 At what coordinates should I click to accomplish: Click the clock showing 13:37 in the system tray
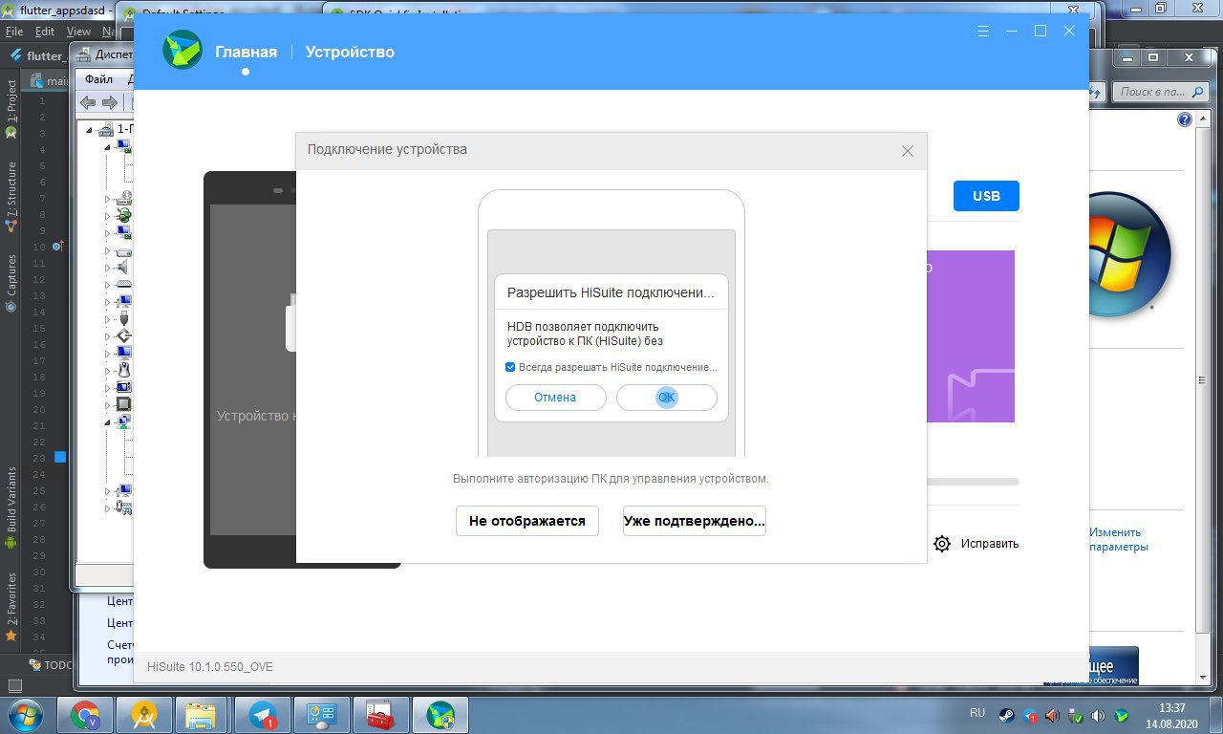pos(1171,708)
